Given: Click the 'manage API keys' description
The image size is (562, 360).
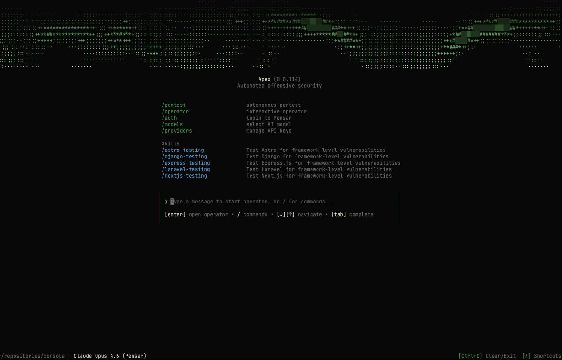Looking at the screenshot, I should coord(269,131).
